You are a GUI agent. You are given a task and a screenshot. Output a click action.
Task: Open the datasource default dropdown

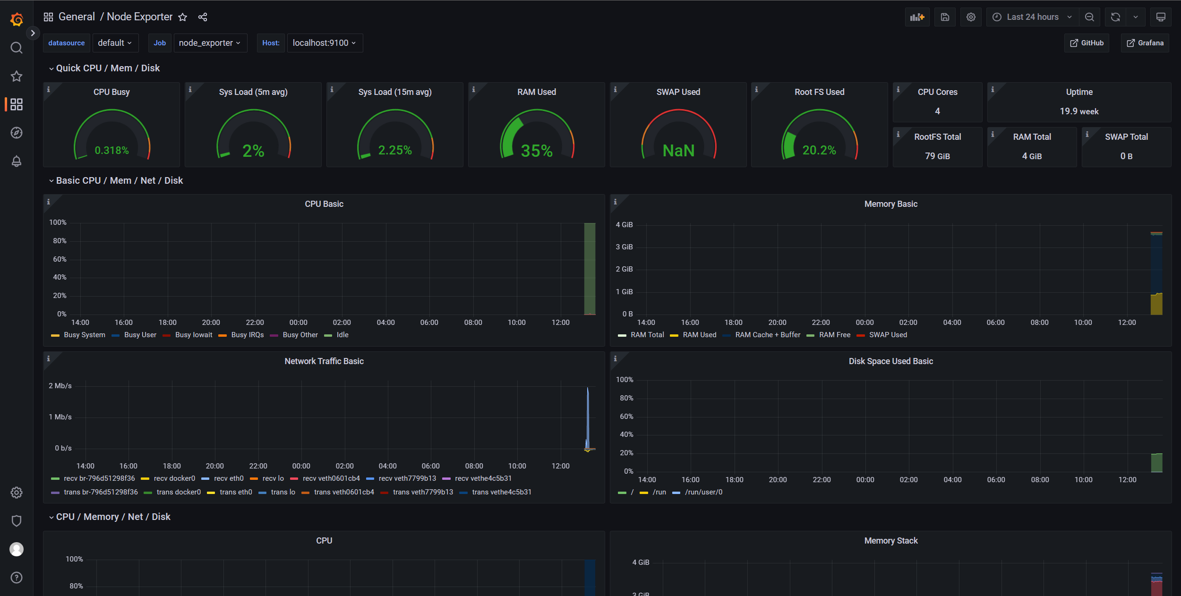pyautogui.click(x=115, y=43)
